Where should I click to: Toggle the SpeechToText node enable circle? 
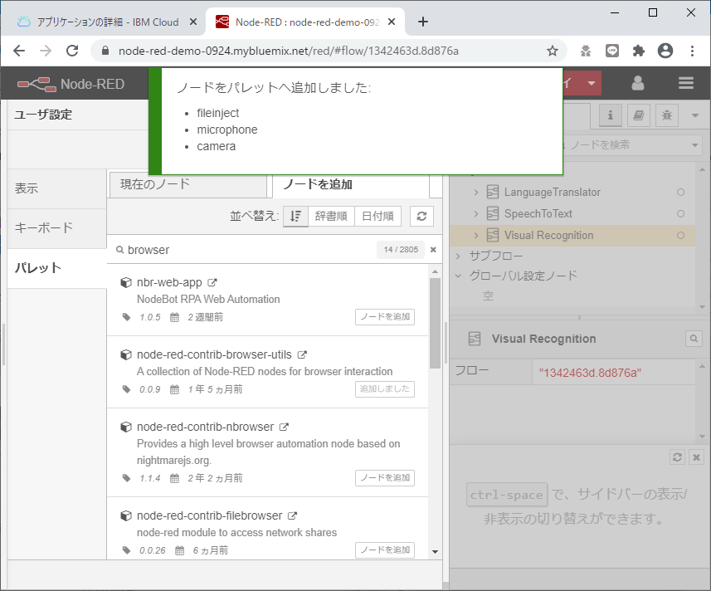click(x=679, y=213)
